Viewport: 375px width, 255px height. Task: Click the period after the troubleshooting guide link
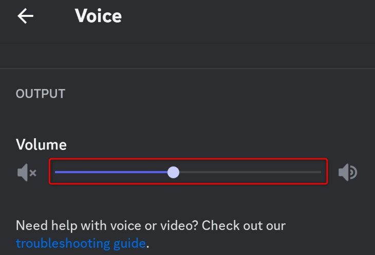click(147, 244)
